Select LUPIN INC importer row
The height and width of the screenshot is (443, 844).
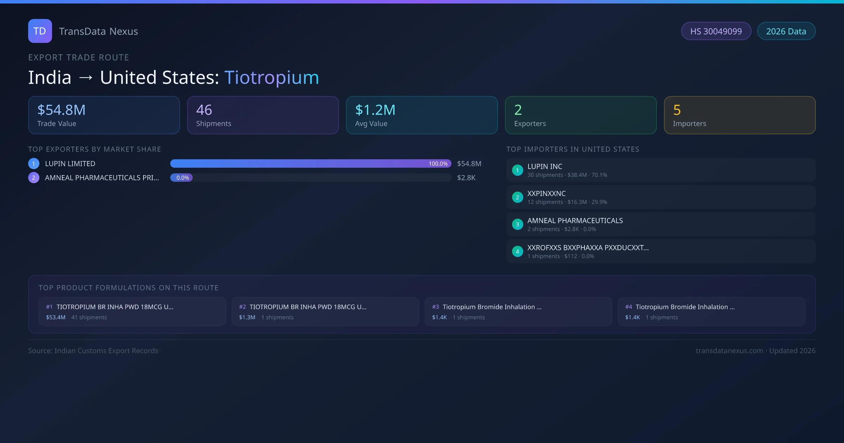click(661, 170)
